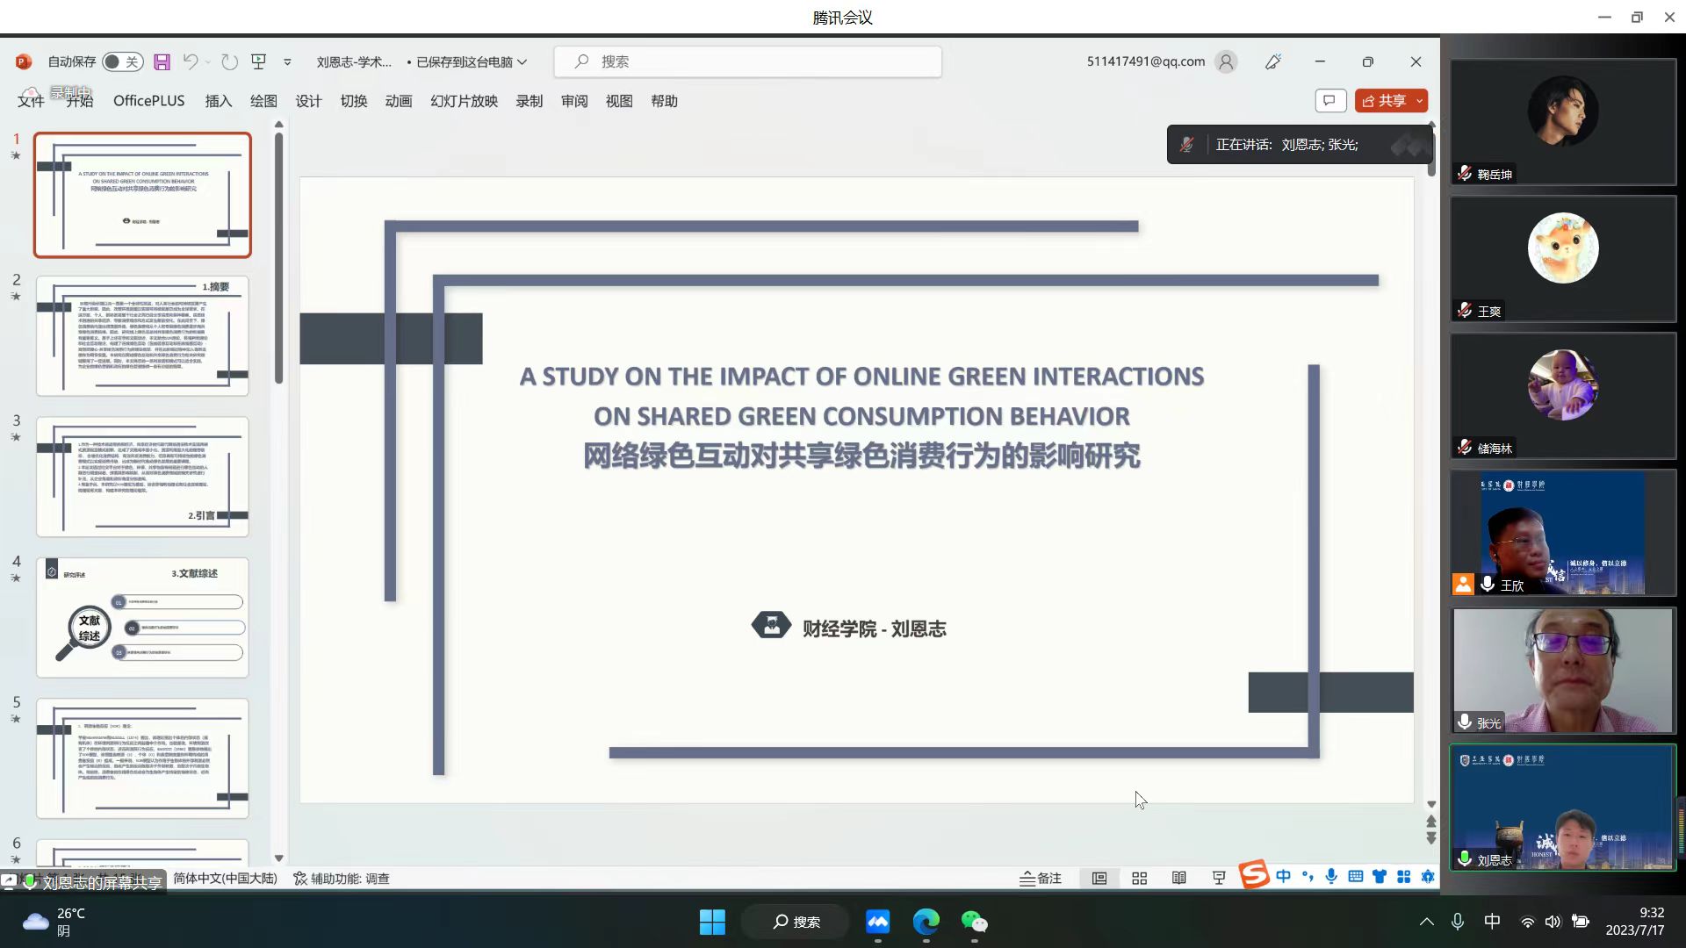
Task: Open the 设计 ribbon tab
Action: [x=308, y=101]
